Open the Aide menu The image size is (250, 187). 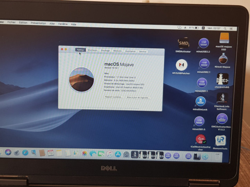pos(73,24)
